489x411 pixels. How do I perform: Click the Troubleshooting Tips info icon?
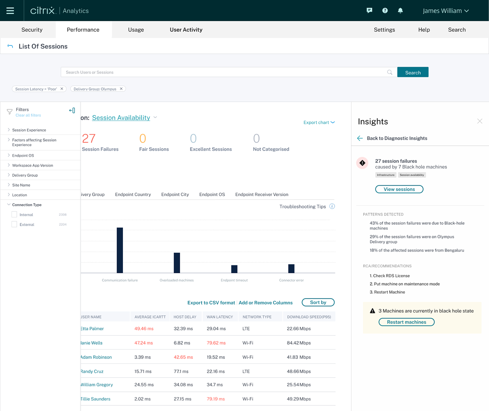coord(332,206)
